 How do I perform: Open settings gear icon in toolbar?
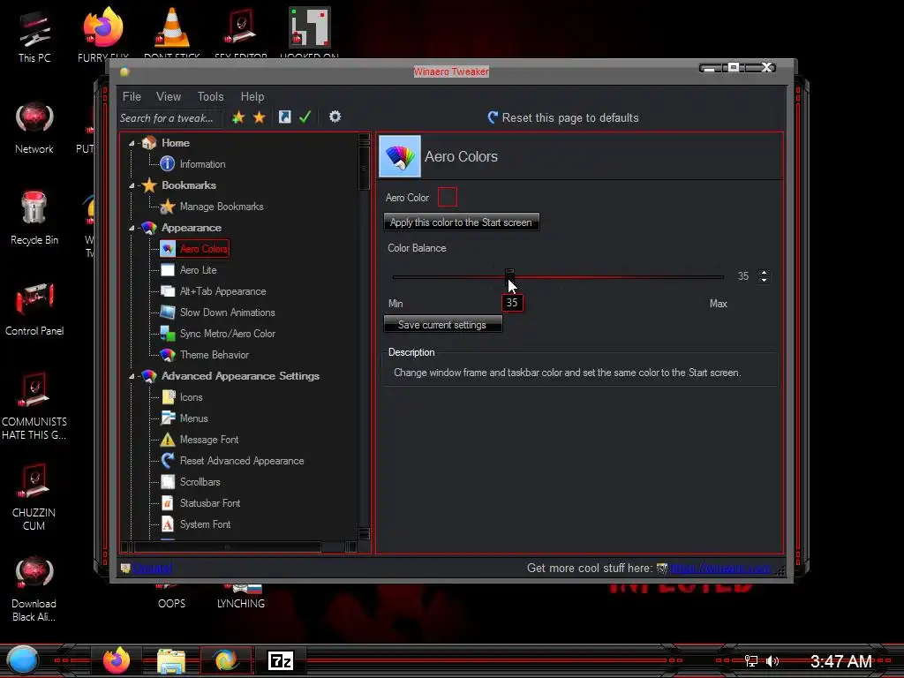(335, 117)
